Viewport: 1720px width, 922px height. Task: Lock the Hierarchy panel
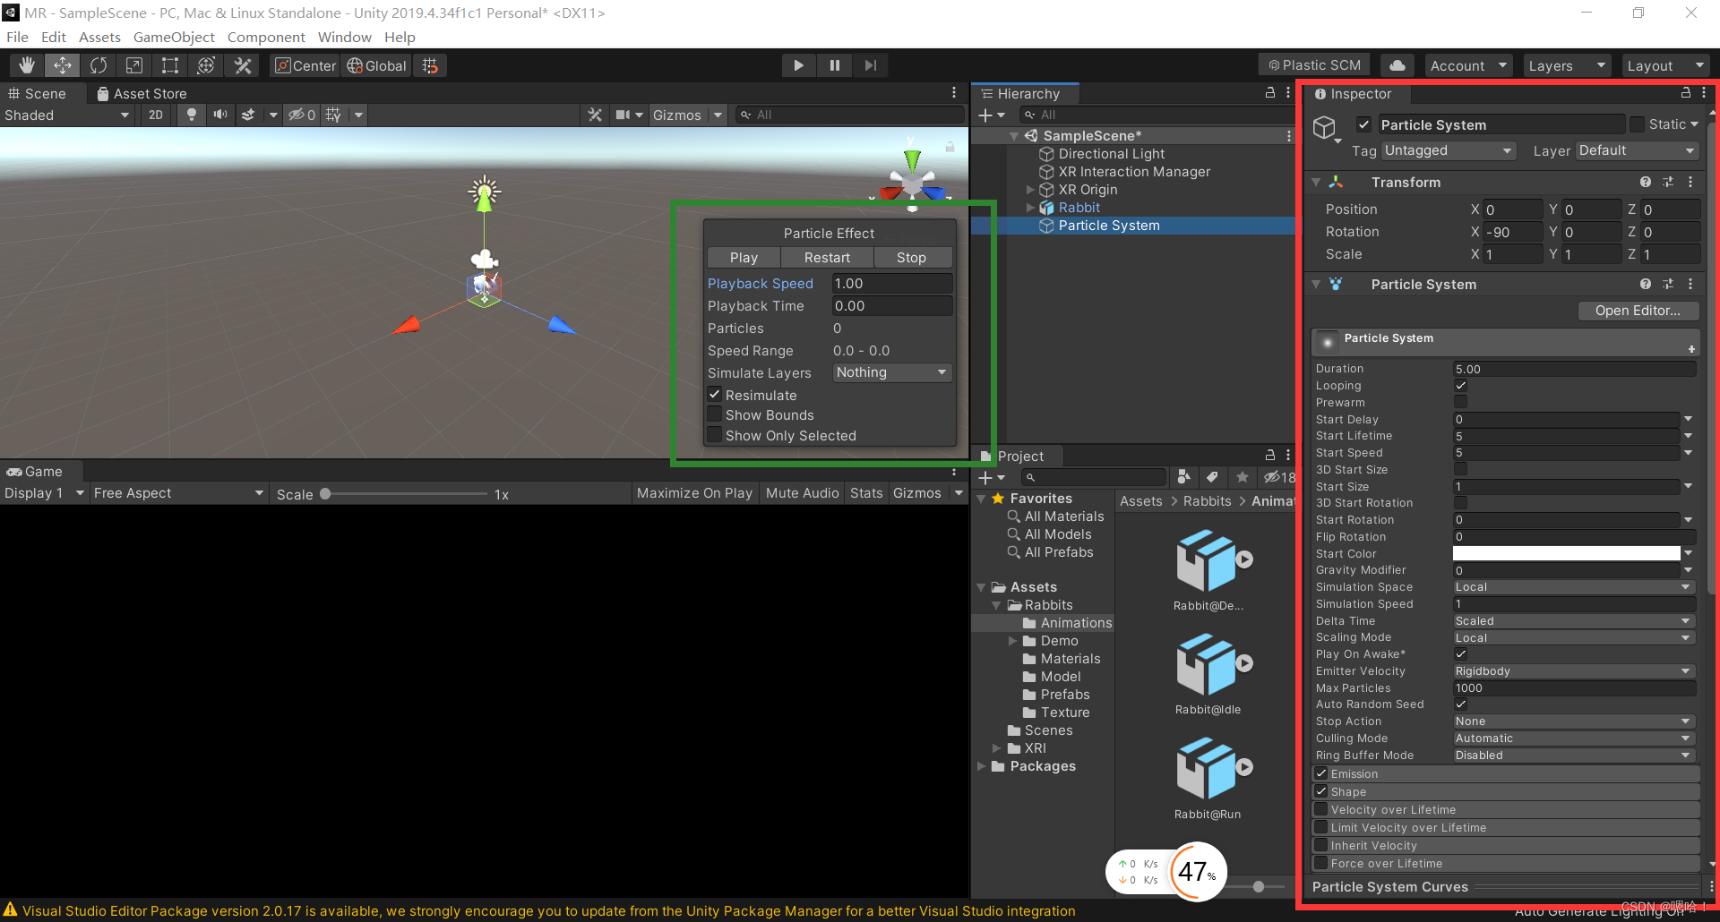click(1269, 93)
